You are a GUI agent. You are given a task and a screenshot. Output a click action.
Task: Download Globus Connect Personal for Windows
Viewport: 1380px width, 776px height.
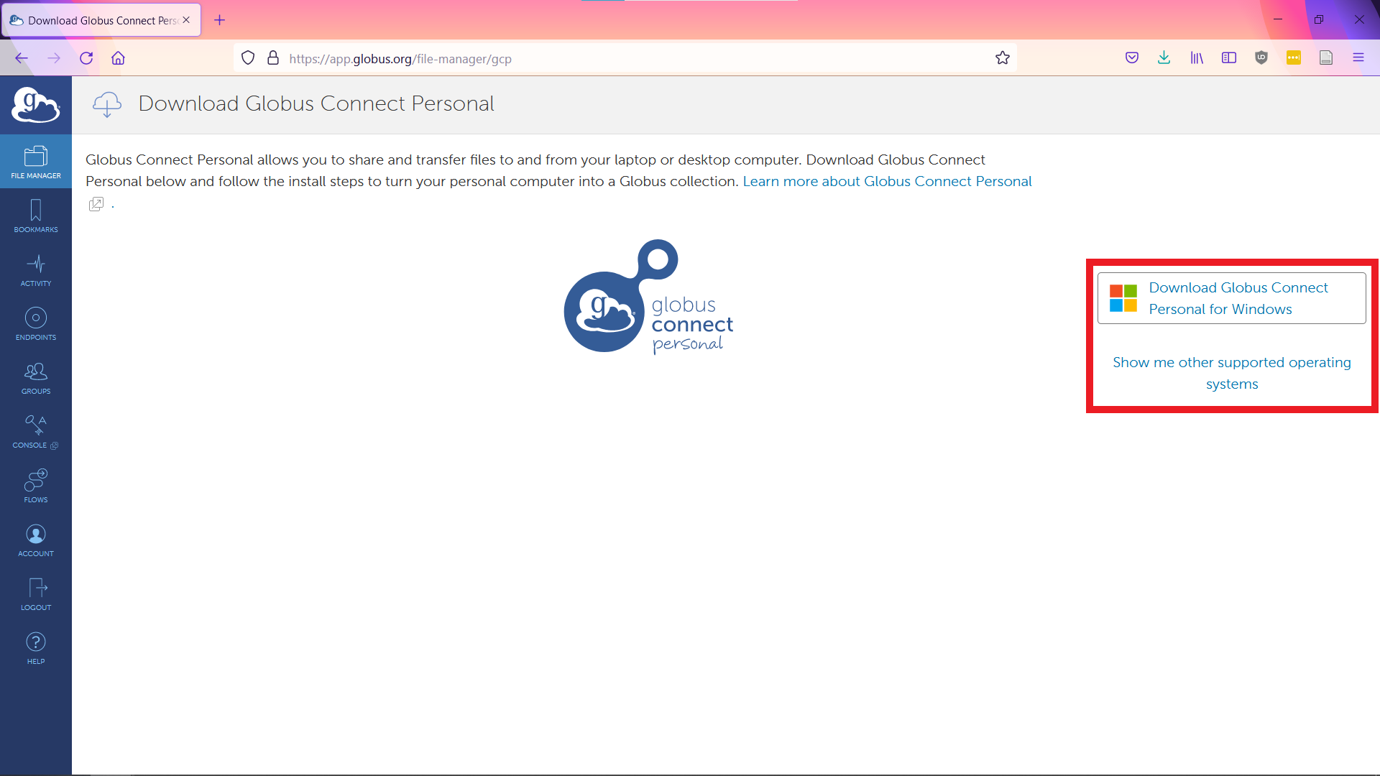pos(1232,298)
